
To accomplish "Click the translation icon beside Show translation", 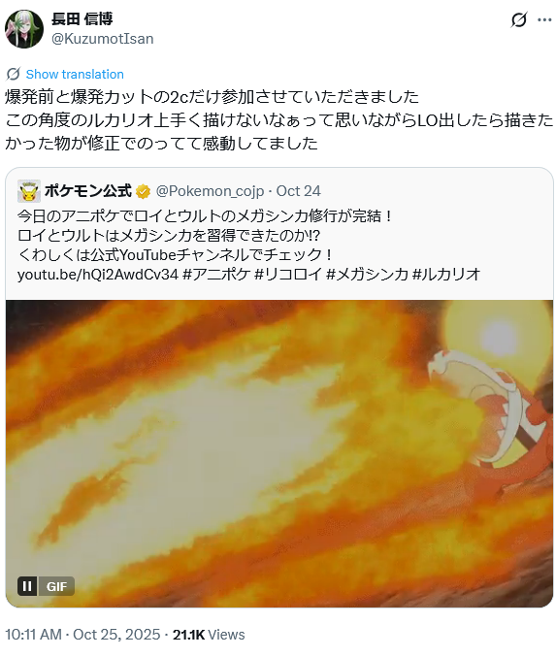I will [13, 74].
